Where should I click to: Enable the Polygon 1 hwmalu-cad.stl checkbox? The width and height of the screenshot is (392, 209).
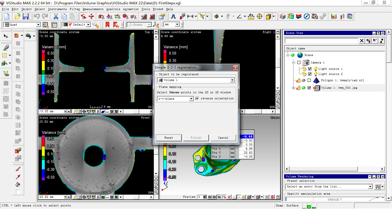coord(309,80)
